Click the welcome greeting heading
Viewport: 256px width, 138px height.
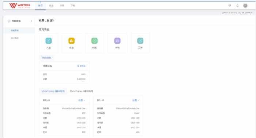coord(46,21)
